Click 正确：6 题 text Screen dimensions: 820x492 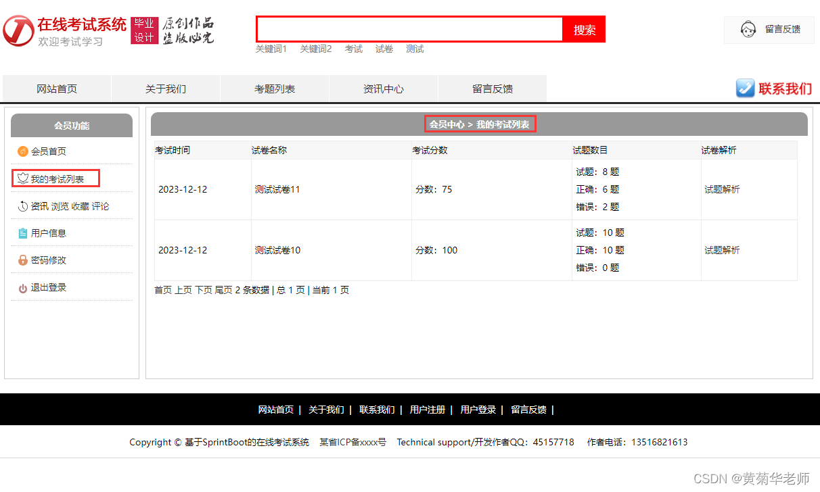click(597, 190)
